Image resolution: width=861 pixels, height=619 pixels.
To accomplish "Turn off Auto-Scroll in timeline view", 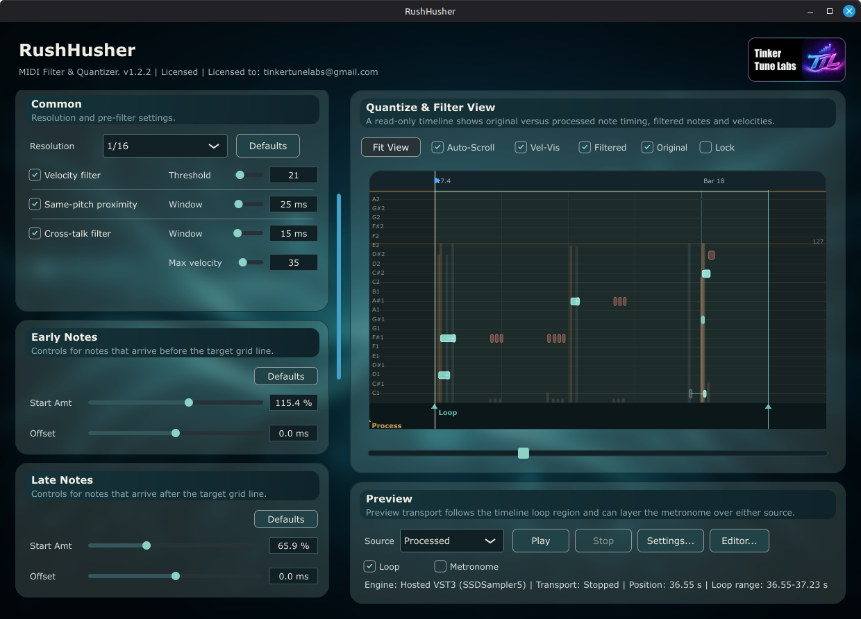I will [437, 147].
